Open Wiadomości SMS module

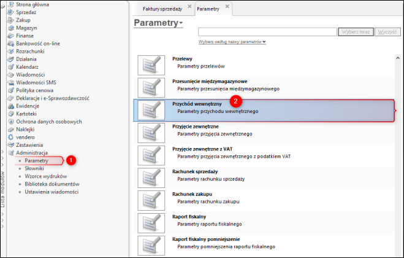(36, 82)
